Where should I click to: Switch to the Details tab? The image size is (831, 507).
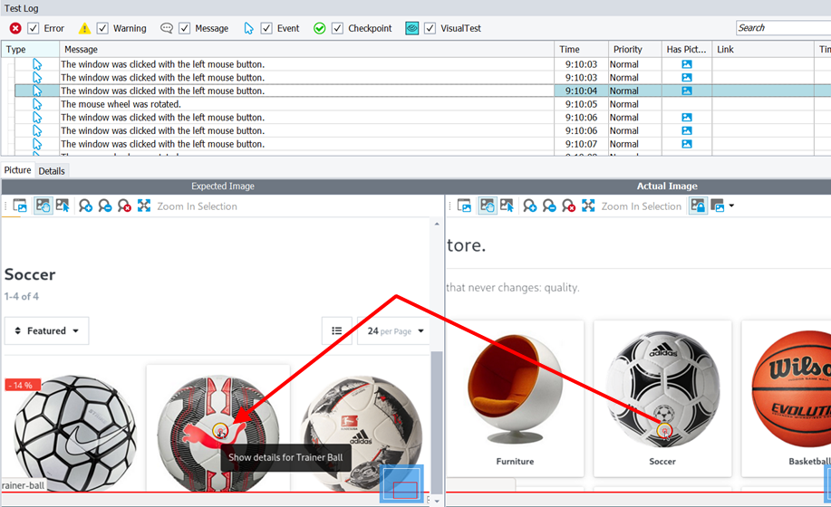pos(52,170)
